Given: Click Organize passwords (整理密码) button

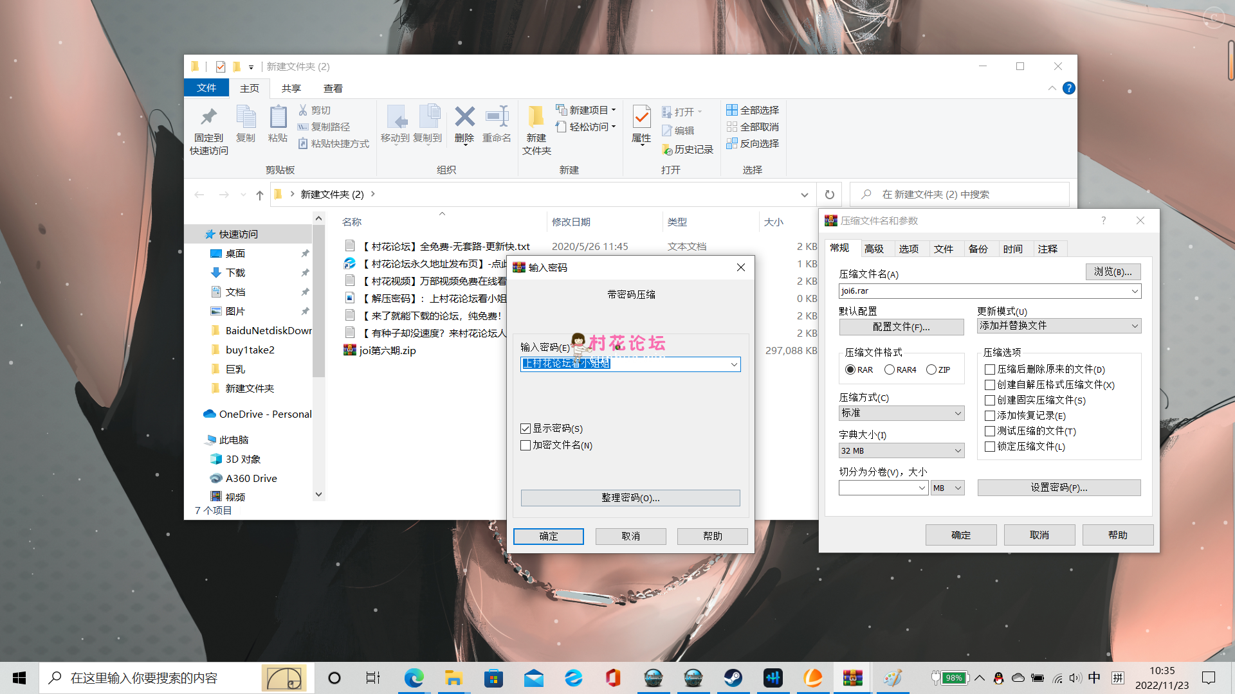Looking at the screenshot, I should 630,498.
